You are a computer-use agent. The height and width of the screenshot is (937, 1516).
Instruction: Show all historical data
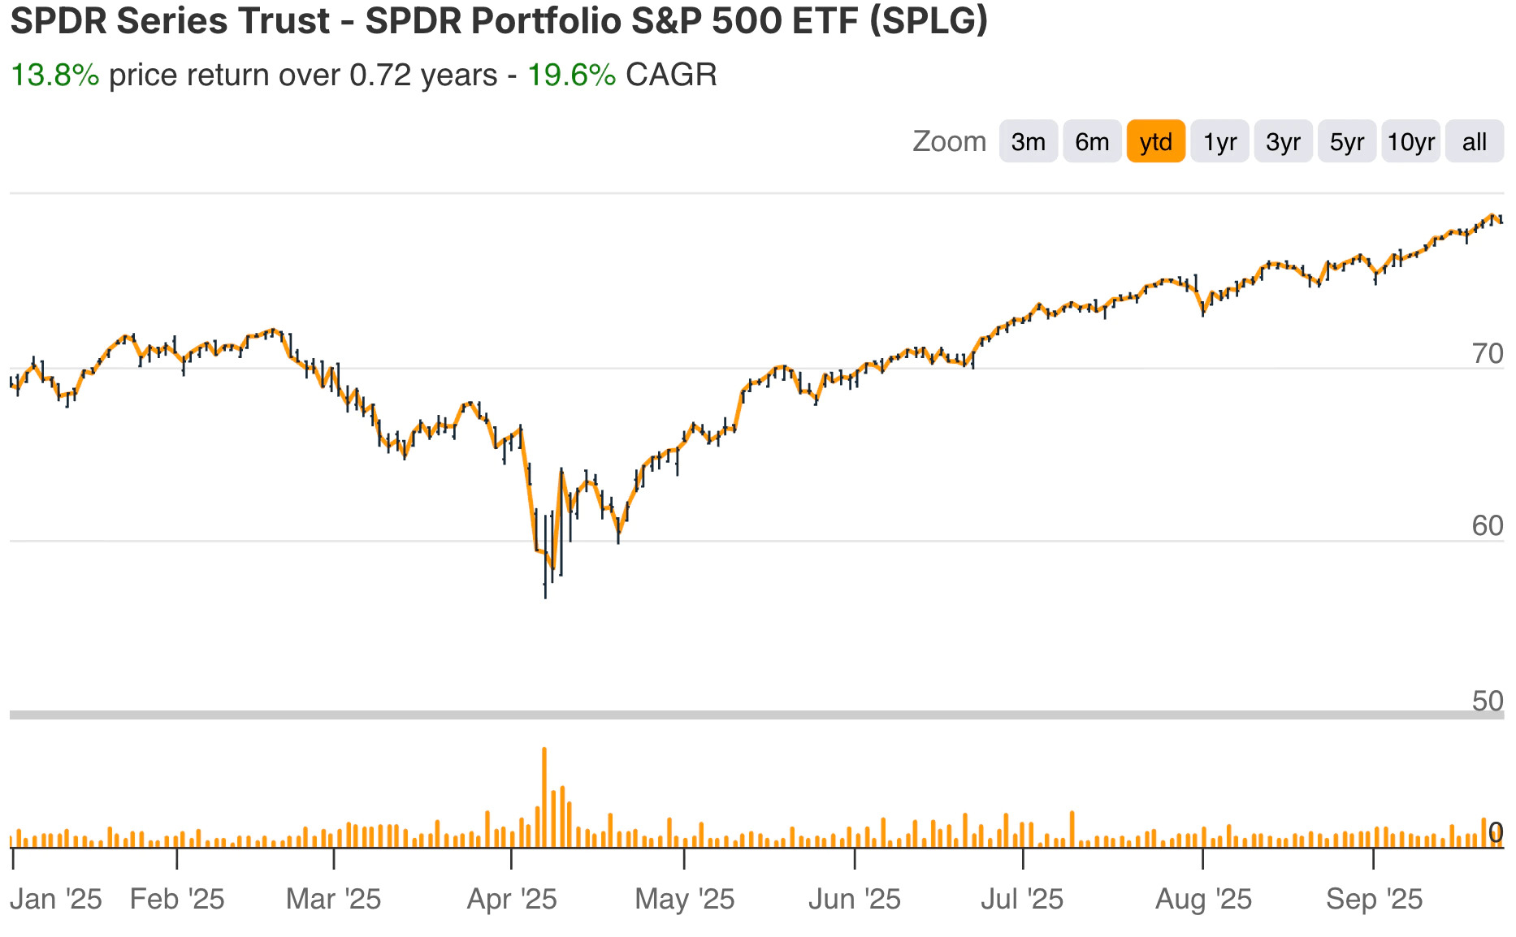pyautogui.click(x=1475, y=140)
